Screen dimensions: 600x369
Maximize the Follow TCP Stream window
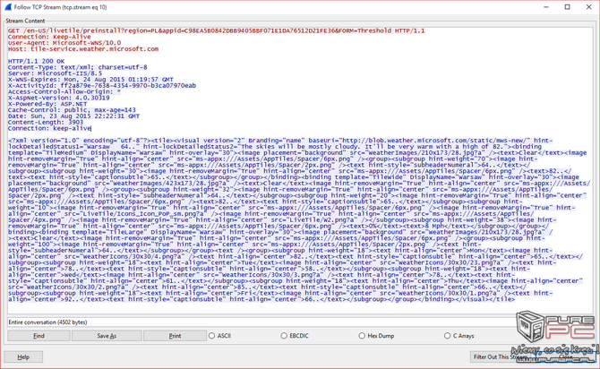click(566, 6)
